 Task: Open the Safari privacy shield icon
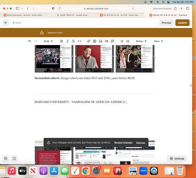click(53, 9)
